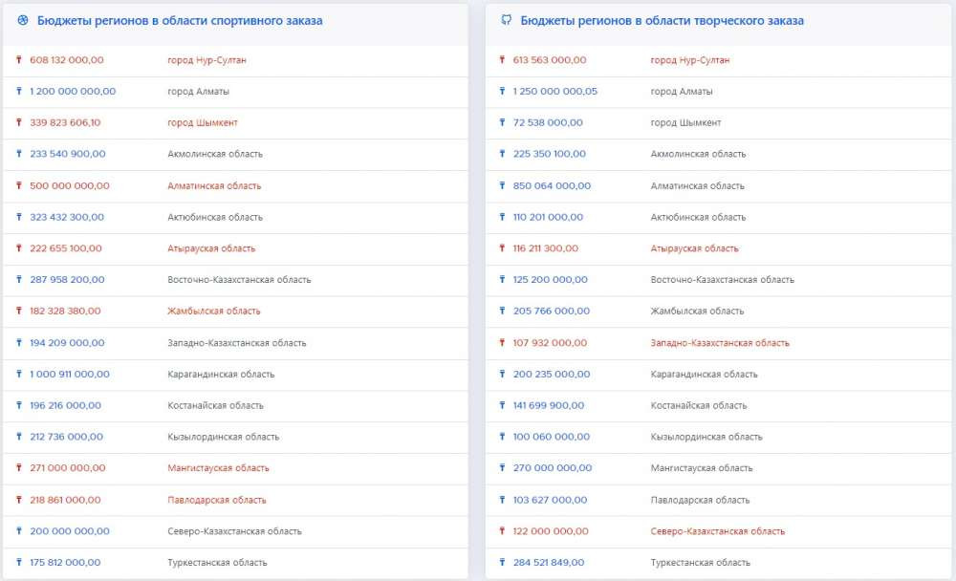The height and width of the screenshot is (581, 956).
Task: Click the theater mask icon in the right header
Action: click(507, 20)
